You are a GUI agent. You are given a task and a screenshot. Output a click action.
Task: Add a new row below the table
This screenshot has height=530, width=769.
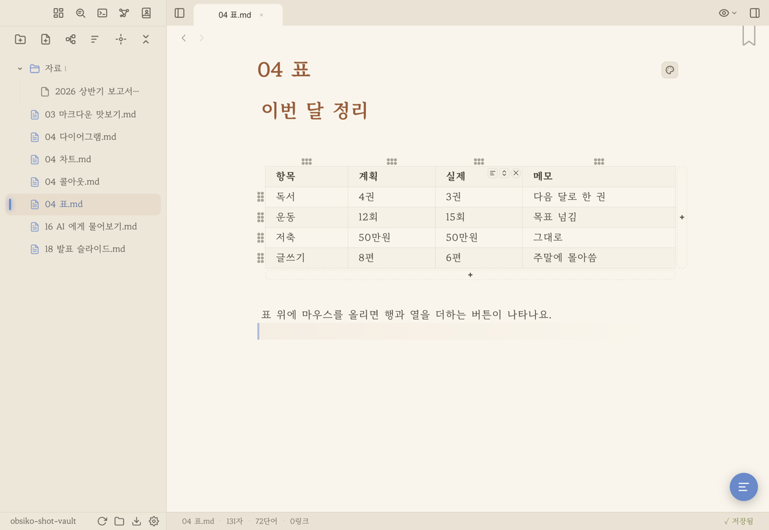[470, 275]
